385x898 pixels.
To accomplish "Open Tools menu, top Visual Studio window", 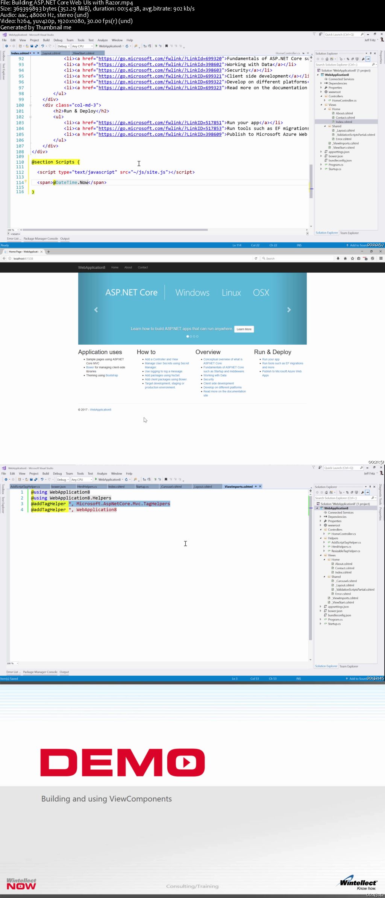I will click(81, 40).
